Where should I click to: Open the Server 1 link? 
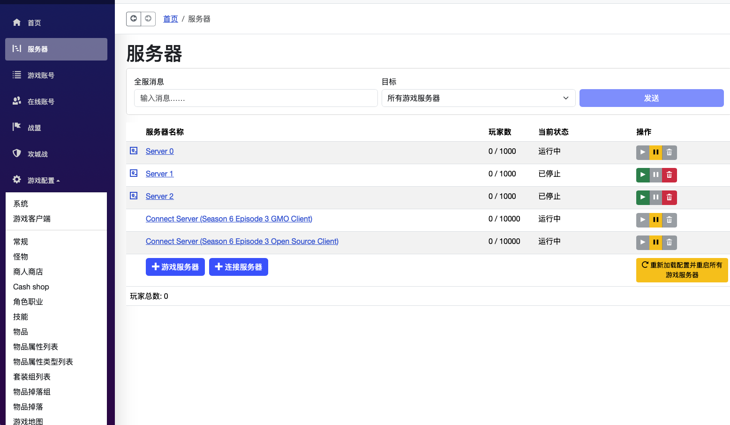pos(159,174)
